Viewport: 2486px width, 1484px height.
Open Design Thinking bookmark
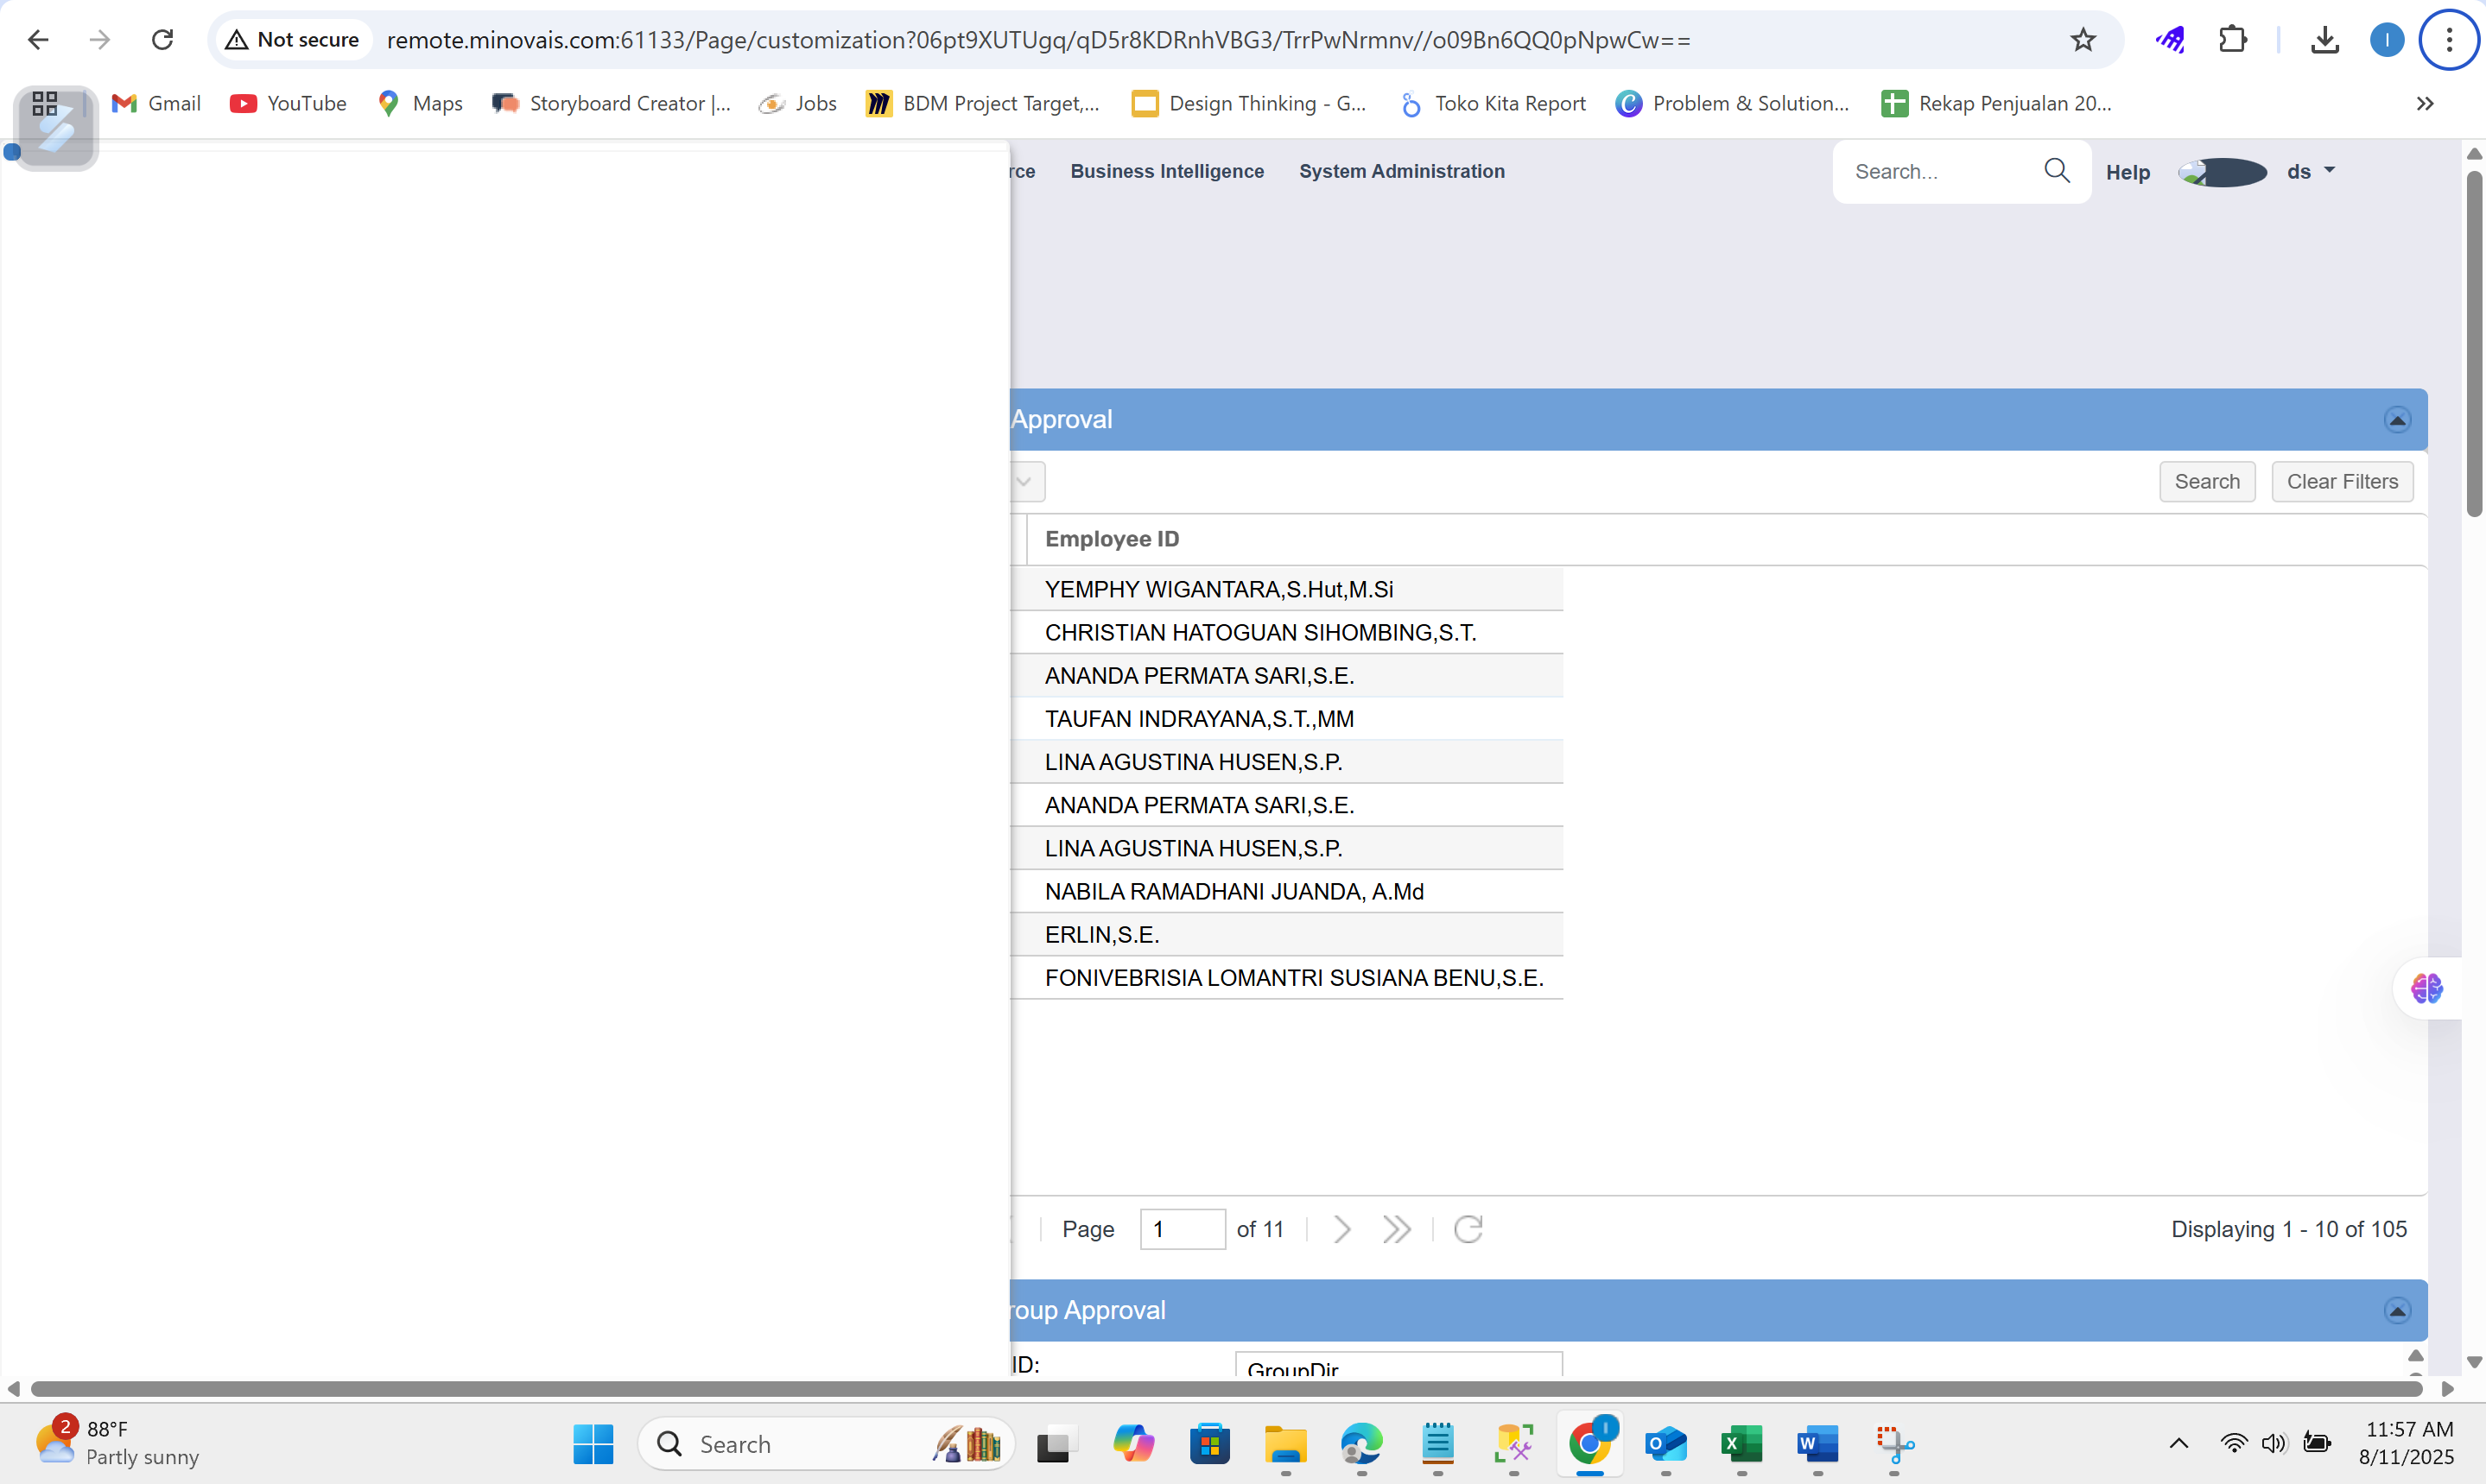tap(1248, 103)
